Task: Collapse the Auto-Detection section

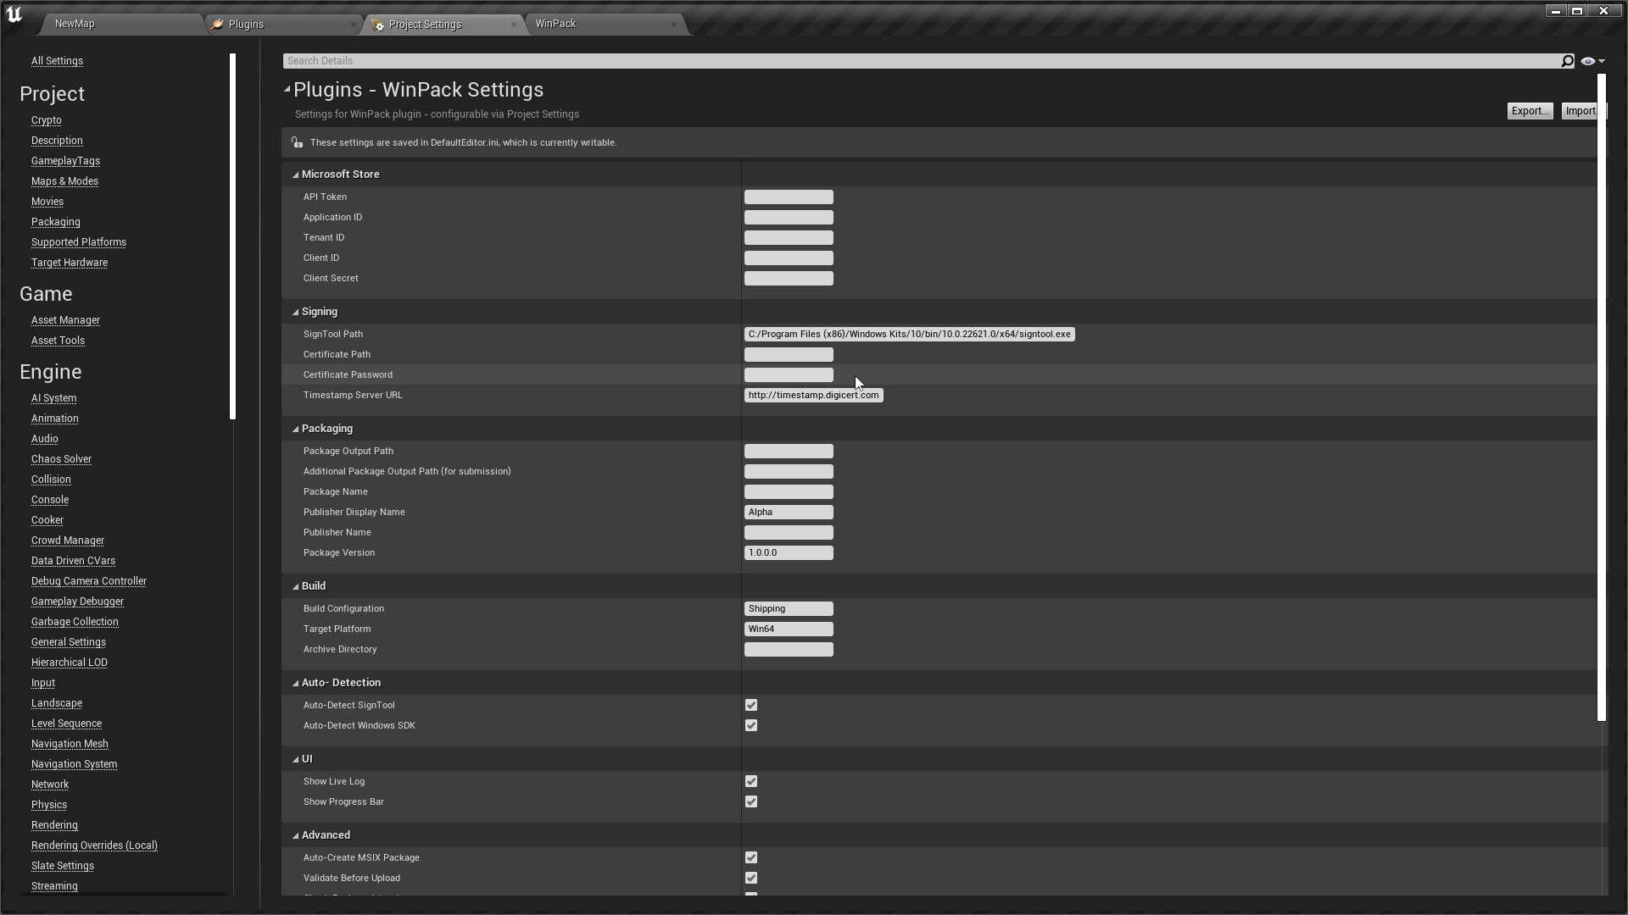Action: (296, 683)
